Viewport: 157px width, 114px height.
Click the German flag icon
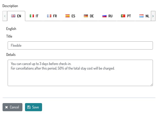tap(86, 16)
